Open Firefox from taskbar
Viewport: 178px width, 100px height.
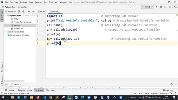[38, 97]
